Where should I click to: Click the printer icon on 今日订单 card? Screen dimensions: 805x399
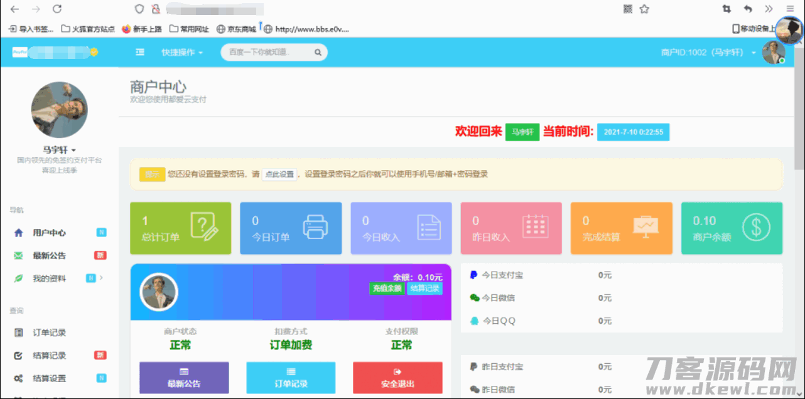[315, 227]
